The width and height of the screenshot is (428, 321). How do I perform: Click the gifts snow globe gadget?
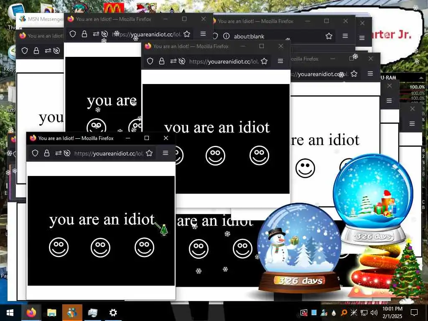[373, 199]
